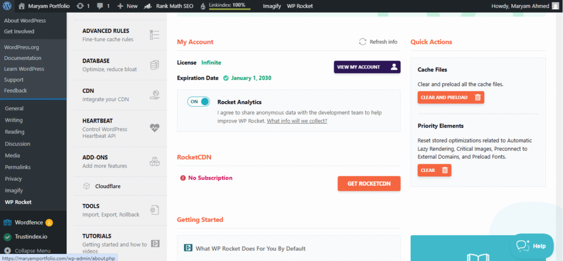Open the Add-ons tab
563x261 pixels.
point(120,162)
